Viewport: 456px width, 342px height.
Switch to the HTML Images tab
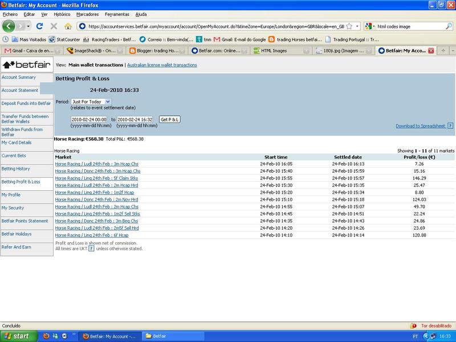coord(282,51)
